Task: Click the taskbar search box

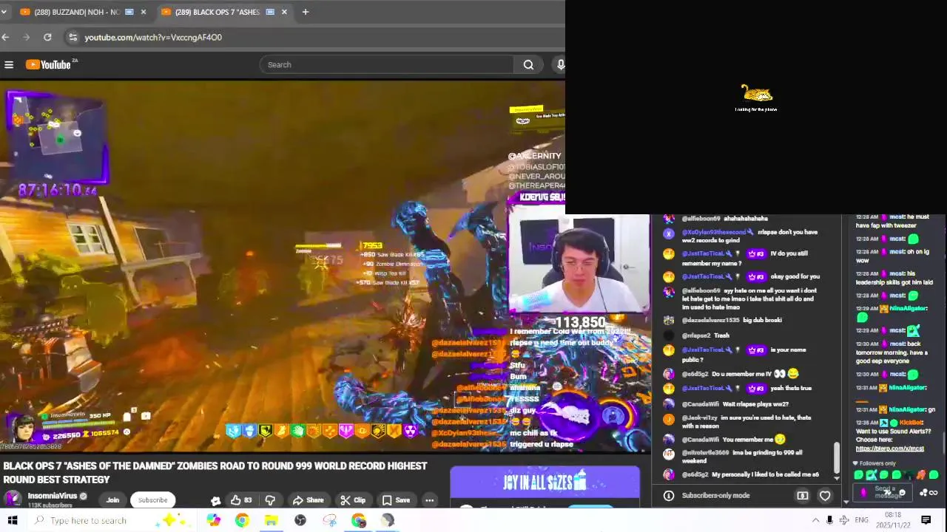Action: pos(111,520)
